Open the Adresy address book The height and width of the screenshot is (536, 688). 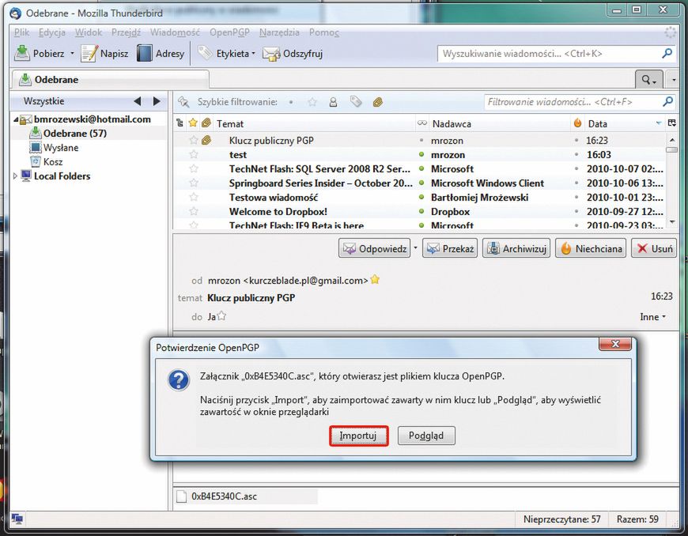[161, 54]
